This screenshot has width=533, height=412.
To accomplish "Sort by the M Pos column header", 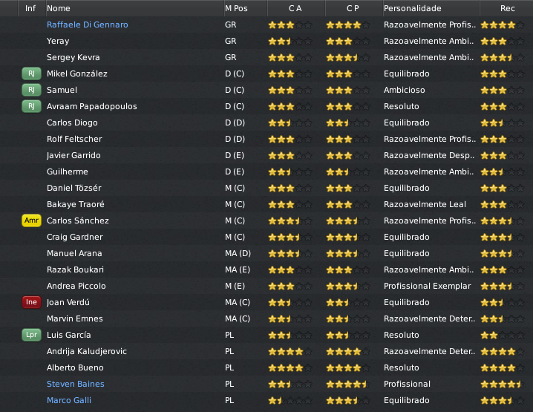I will (x=238, y=8).
